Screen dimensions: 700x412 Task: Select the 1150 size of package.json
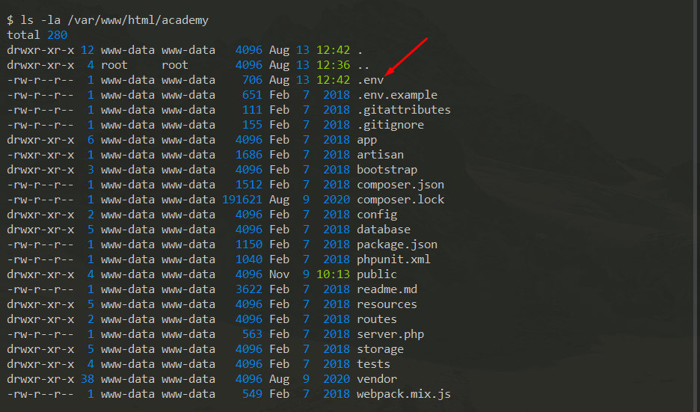(x=248, y=245)
